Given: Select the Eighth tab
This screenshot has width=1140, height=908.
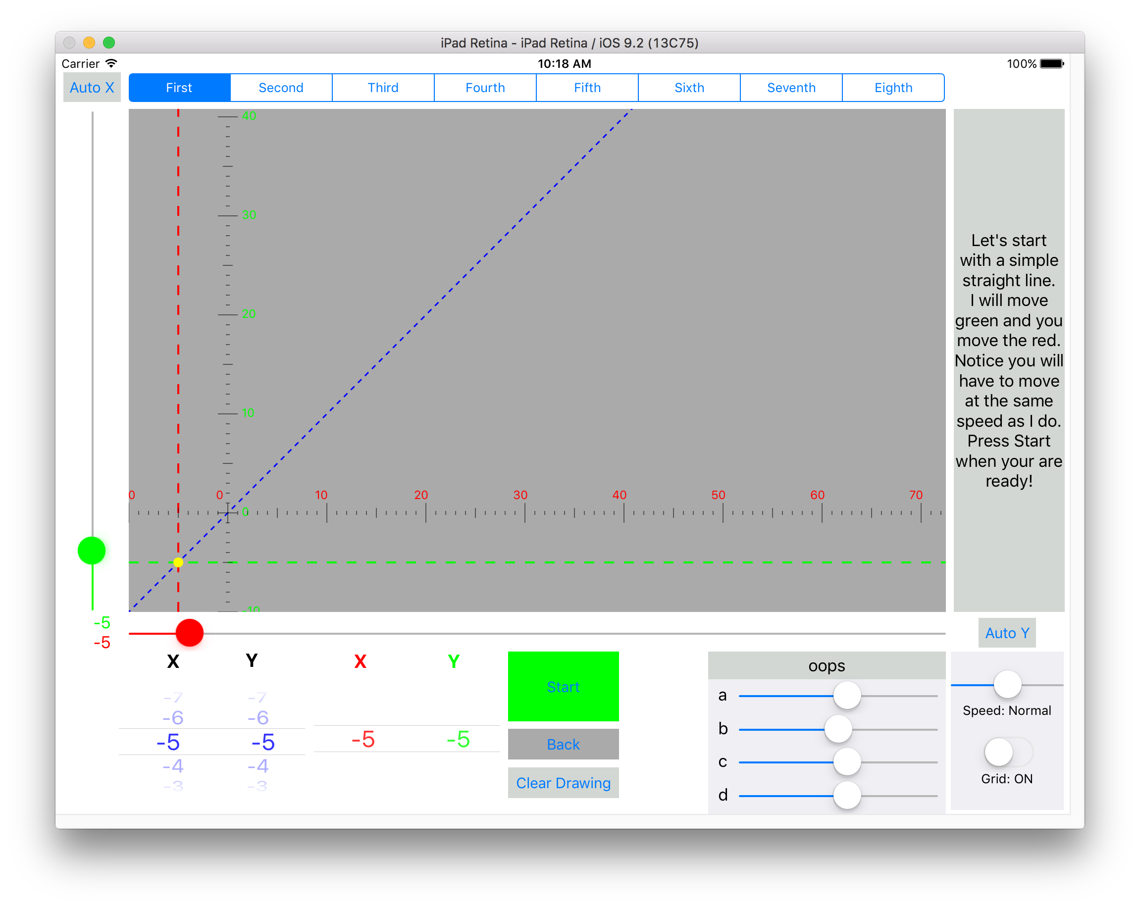Looking at the screenshot, I should coord(893,87).
